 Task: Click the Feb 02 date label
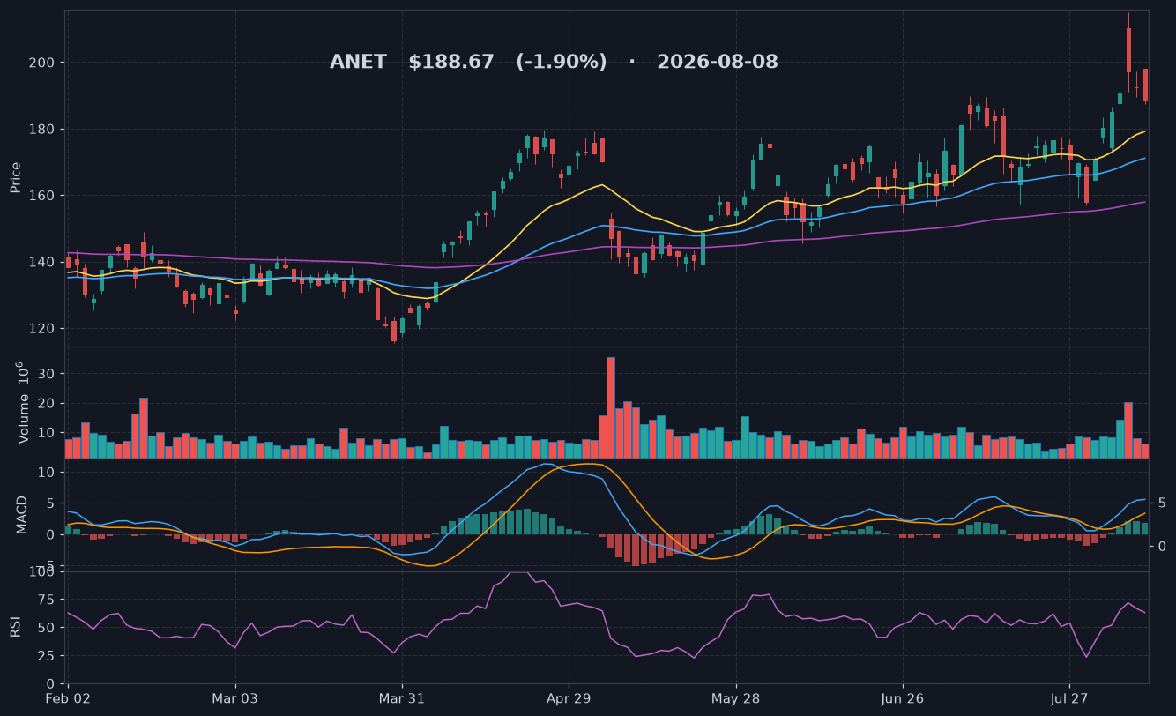click(x=68, y=699)
